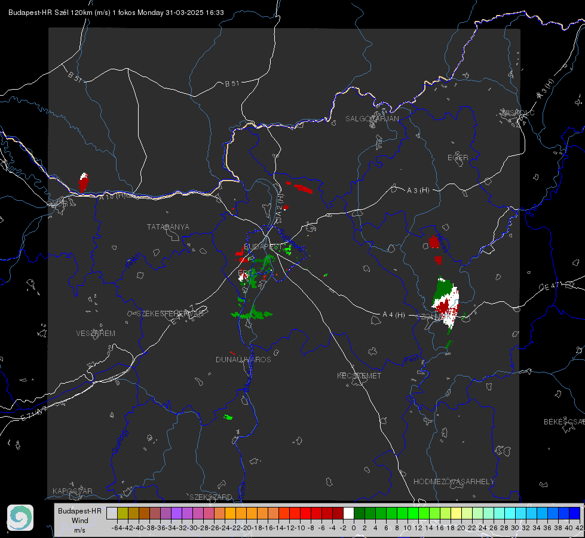Click the EGER city label
Image resolution: width=585 pixels, height=538 pixels.
458,158
